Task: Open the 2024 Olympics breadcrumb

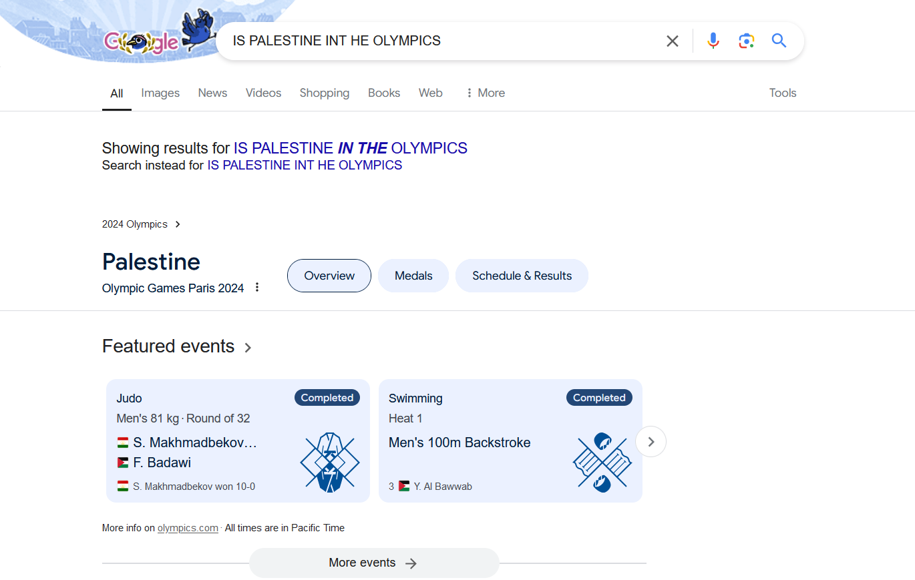Action: tap(141, 224)
